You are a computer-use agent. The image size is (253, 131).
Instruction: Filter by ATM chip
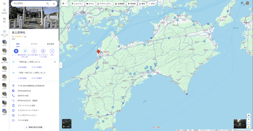151,3
